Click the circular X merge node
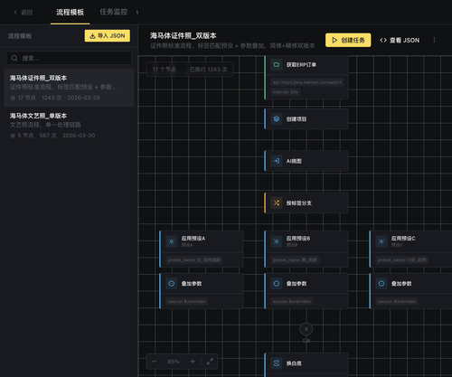This screenshot has width=452, height=377. (306, 329)
